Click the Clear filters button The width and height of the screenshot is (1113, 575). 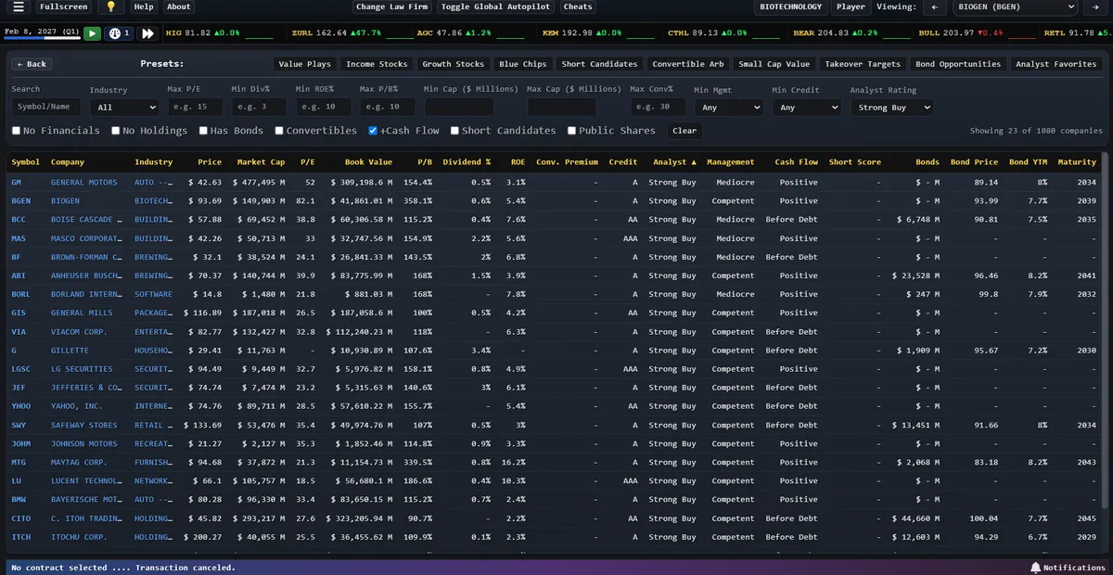point(684,131)
